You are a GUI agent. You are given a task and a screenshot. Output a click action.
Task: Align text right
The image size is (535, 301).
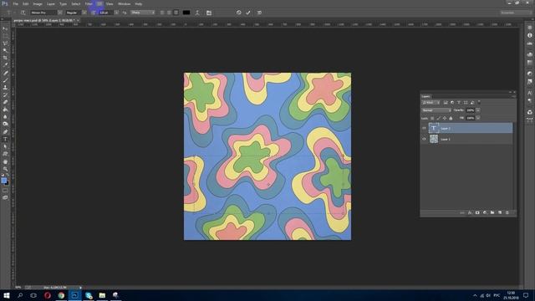pos(176,13)
